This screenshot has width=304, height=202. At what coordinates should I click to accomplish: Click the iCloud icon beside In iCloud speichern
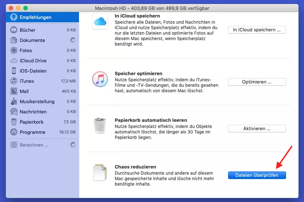[100, 22]
